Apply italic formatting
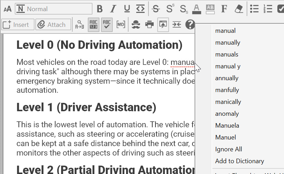The width and height of the screenshot is (284, 174). coord(113,9)
